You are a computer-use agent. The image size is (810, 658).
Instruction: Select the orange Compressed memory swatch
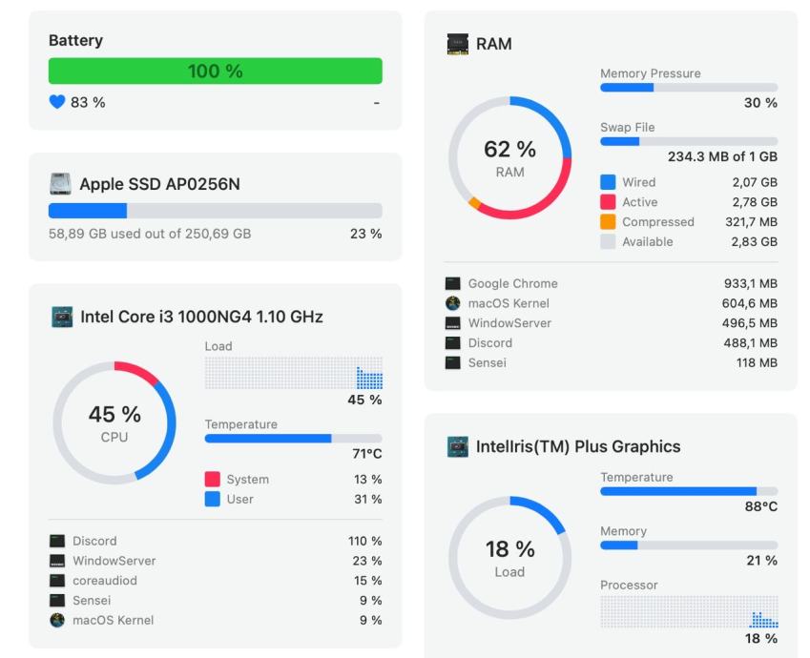pos(608,221)
